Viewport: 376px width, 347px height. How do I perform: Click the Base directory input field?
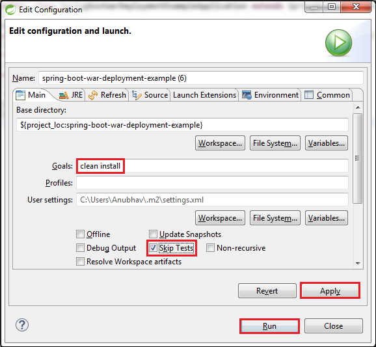(x=182, y=125)
